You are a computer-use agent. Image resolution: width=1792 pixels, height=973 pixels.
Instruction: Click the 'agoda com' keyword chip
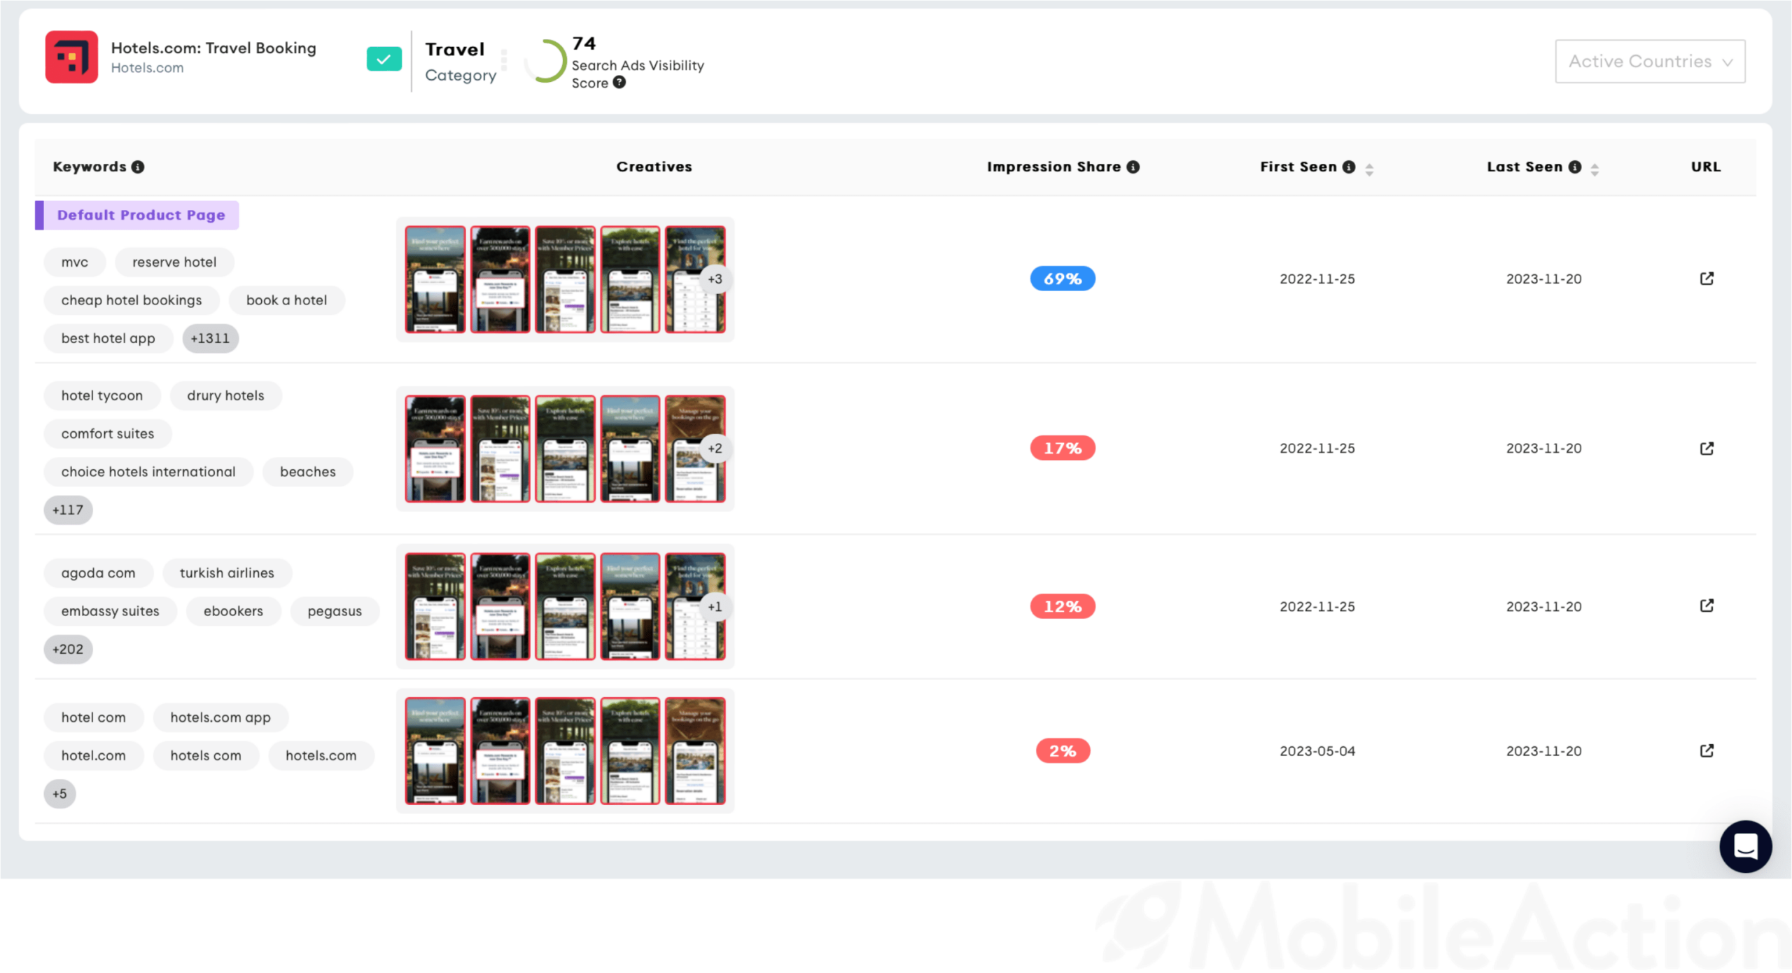point(98,573)
